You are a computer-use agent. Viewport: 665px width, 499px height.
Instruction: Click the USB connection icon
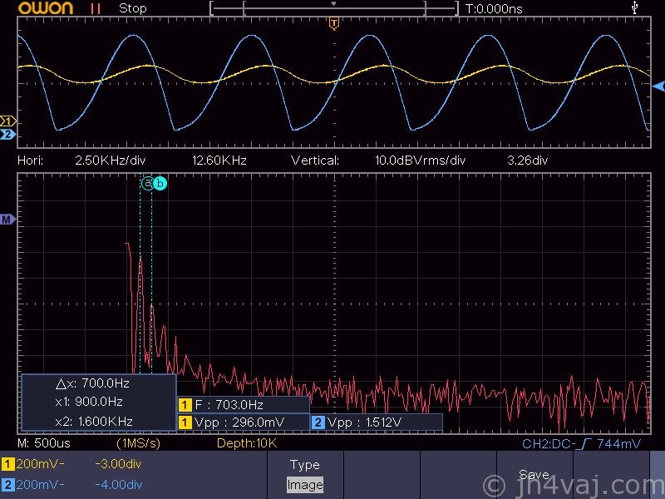point(634,7)
